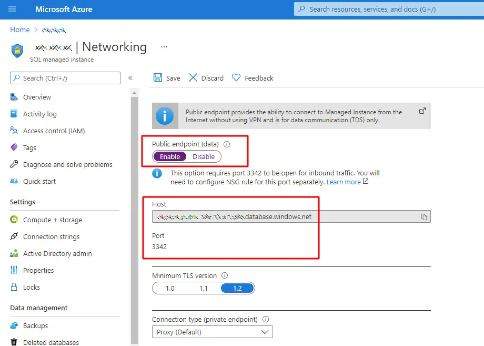
Task: Open Active Directory admin settings
Action: click(x=57, y=254)
